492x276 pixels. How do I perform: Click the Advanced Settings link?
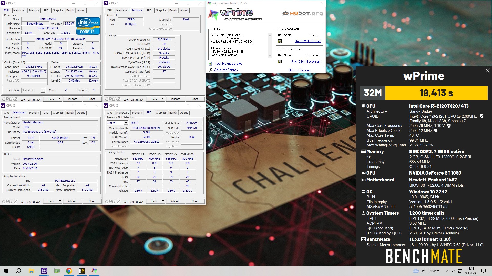[x=226, y=70]
